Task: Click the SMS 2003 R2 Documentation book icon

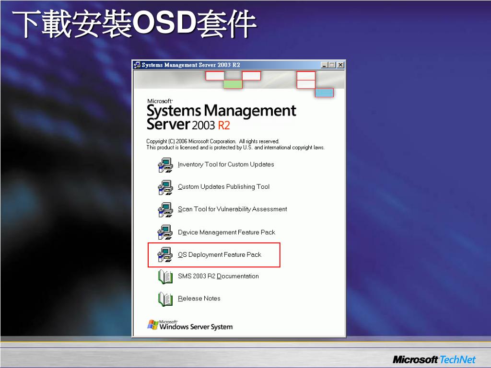Action: 165,276
